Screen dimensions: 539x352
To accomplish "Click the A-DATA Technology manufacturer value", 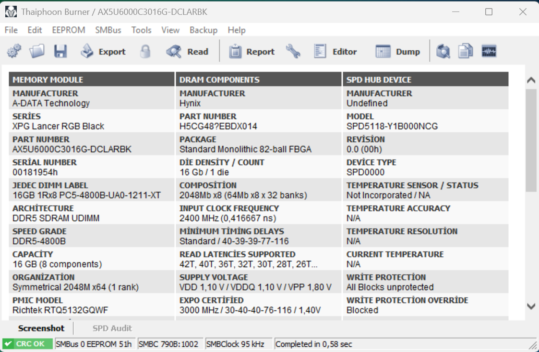I will click(x=51, y=103).
